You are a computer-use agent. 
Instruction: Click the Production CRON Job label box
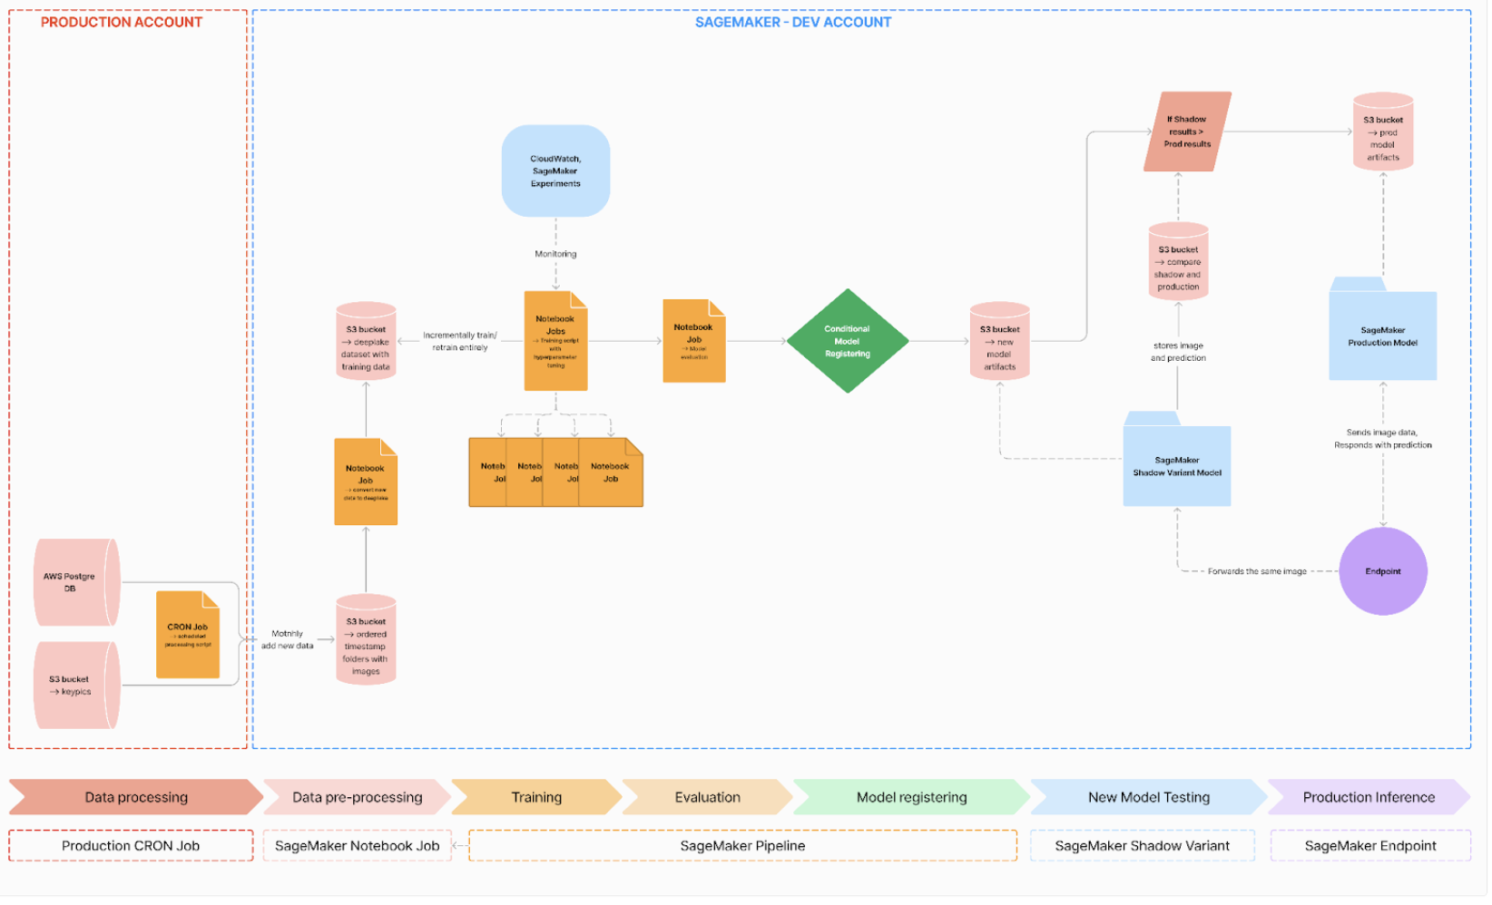(131, 847)
